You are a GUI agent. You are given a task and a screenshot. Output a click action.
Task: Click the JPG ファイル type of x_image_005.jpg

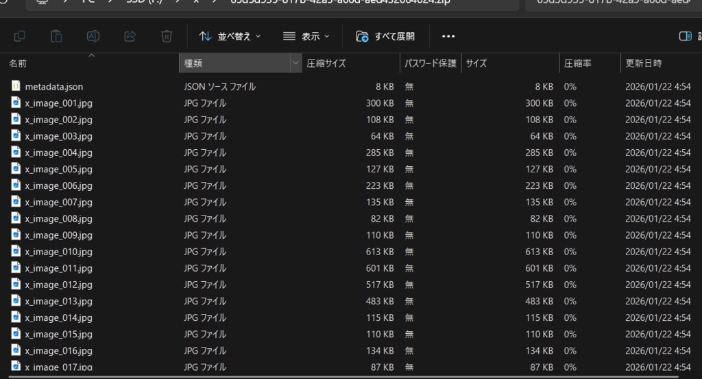tap(204, 170)
